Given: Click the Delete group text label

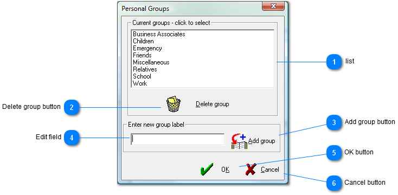Looking at the screenshot, I should 213,104.
